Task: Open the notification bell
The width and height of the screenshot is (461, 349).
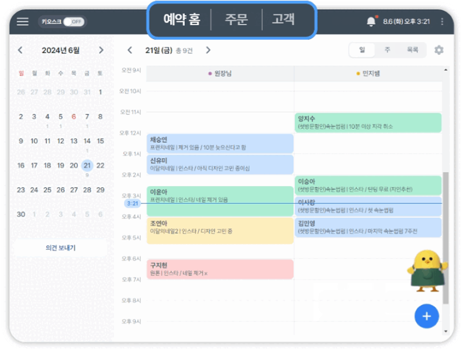Action: pos(370,22)
